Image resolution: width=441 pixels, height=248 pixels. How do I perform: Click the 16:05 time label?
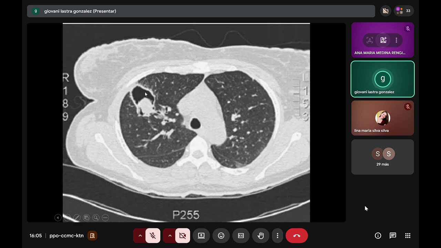point(35,236)
